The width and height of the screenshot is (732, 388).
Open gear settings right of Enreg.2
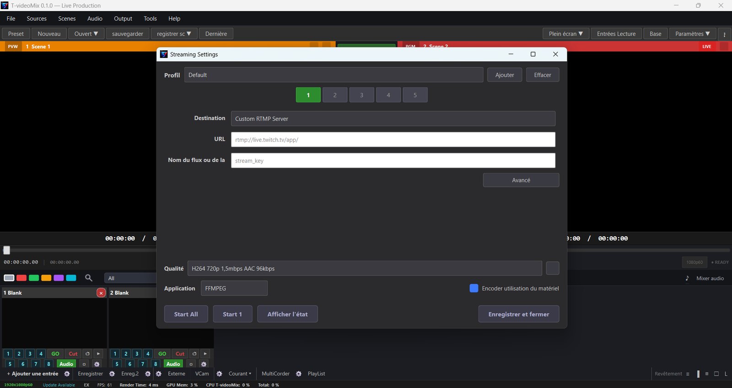tap(148, 374)
